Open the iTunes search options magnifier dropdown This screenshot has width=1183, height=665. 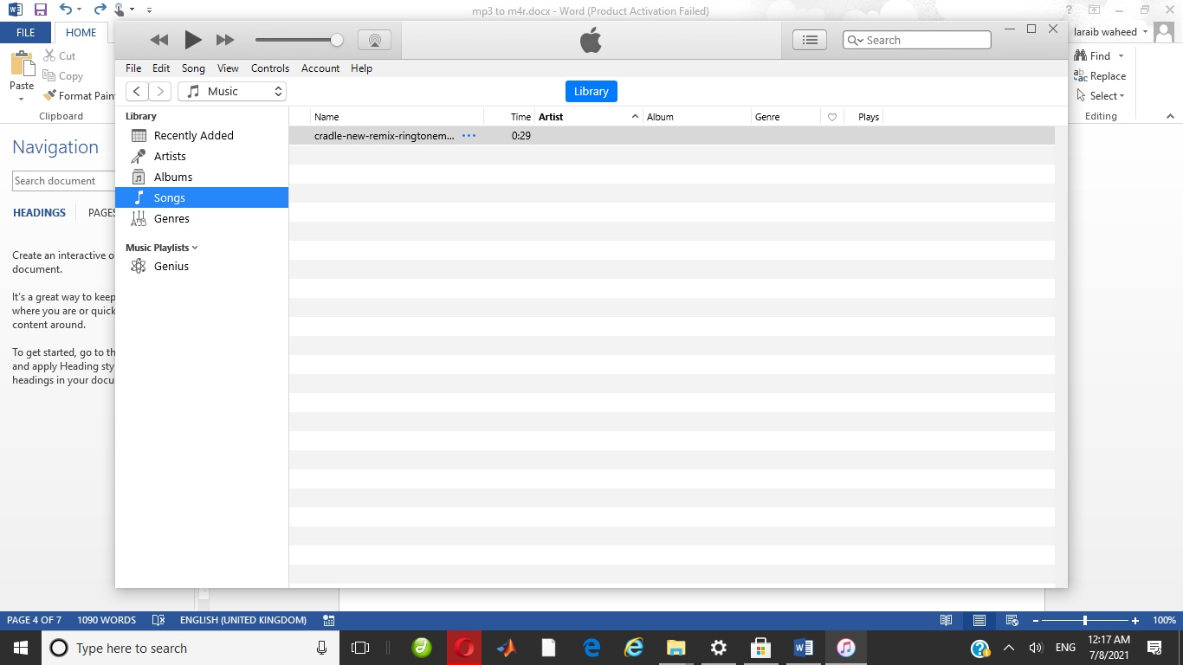click(854, 40)
